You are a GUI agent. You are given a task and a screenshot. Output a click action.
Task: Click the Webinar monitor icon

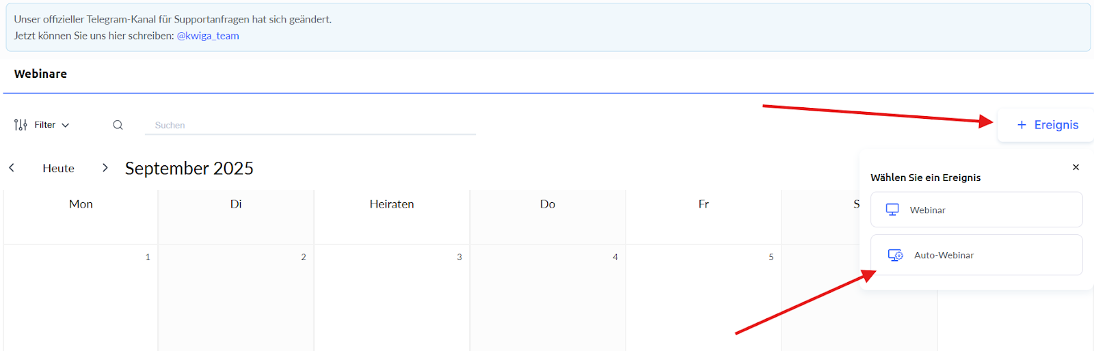(x=892, y=210)
